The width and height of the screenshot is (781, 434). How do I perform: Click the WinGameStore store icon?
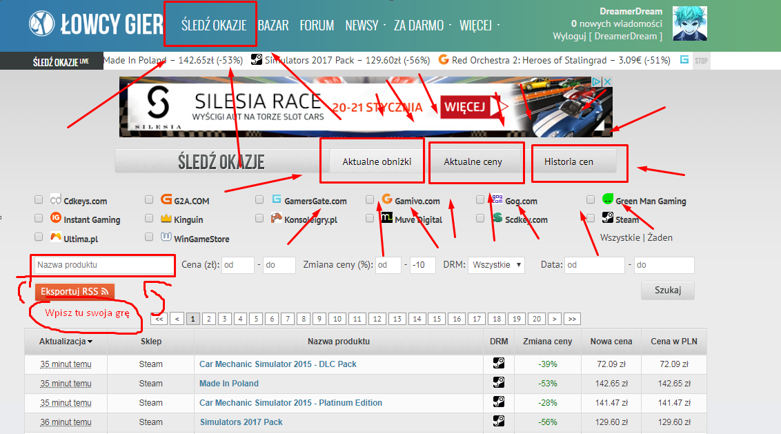click(166, 237)
